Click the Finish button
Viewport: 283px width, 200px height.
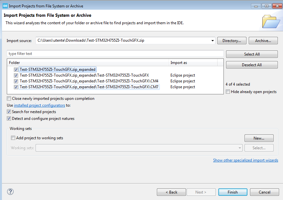[x=233, y=192]
